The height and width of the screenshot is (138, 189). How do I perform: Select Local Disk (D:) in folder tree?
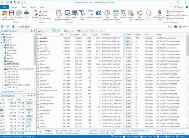coord(11,66)
